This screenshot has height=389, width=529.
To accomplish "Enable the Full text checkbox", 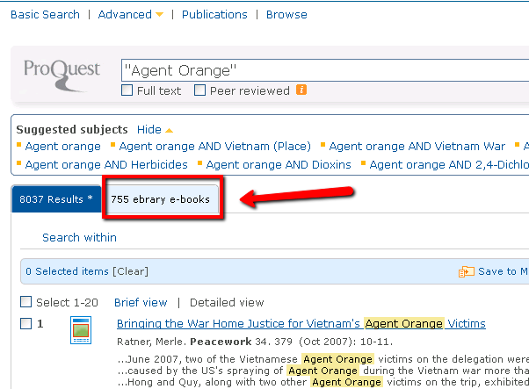I will coord(127,90).
